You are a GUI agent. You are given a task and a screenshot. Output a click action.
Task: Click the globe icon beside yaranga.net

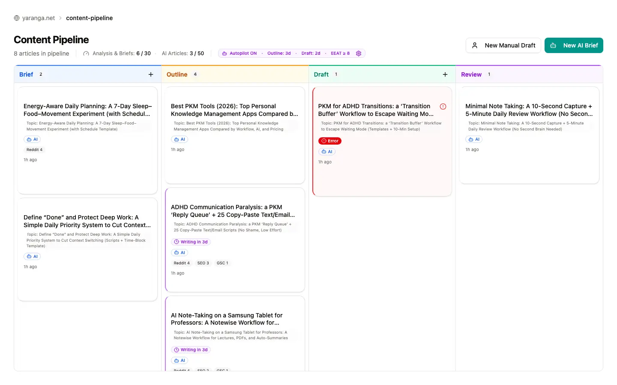pos(17,18)
